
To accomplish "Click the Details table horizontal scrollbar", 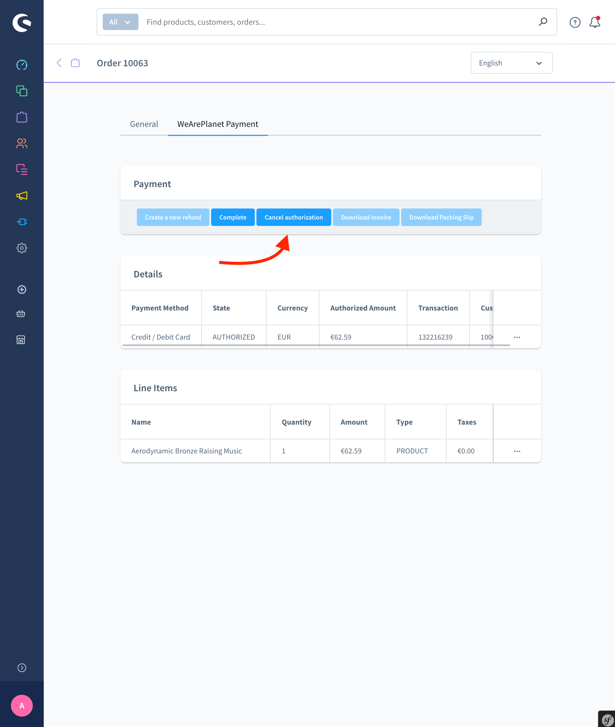I will pos(316,345).
